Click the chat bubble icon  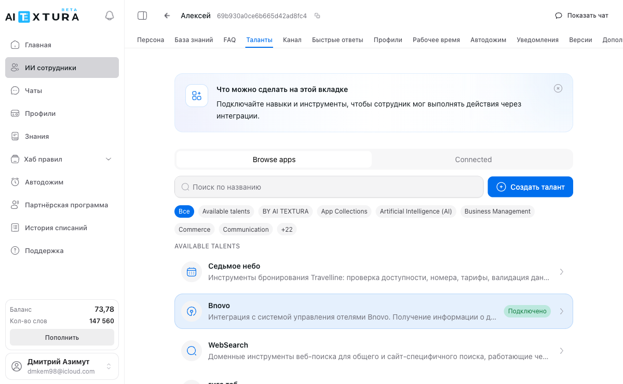[x=559, y=16]
